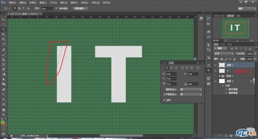Open the first composition dropdown in Paragraph panel

click(191, 89)
